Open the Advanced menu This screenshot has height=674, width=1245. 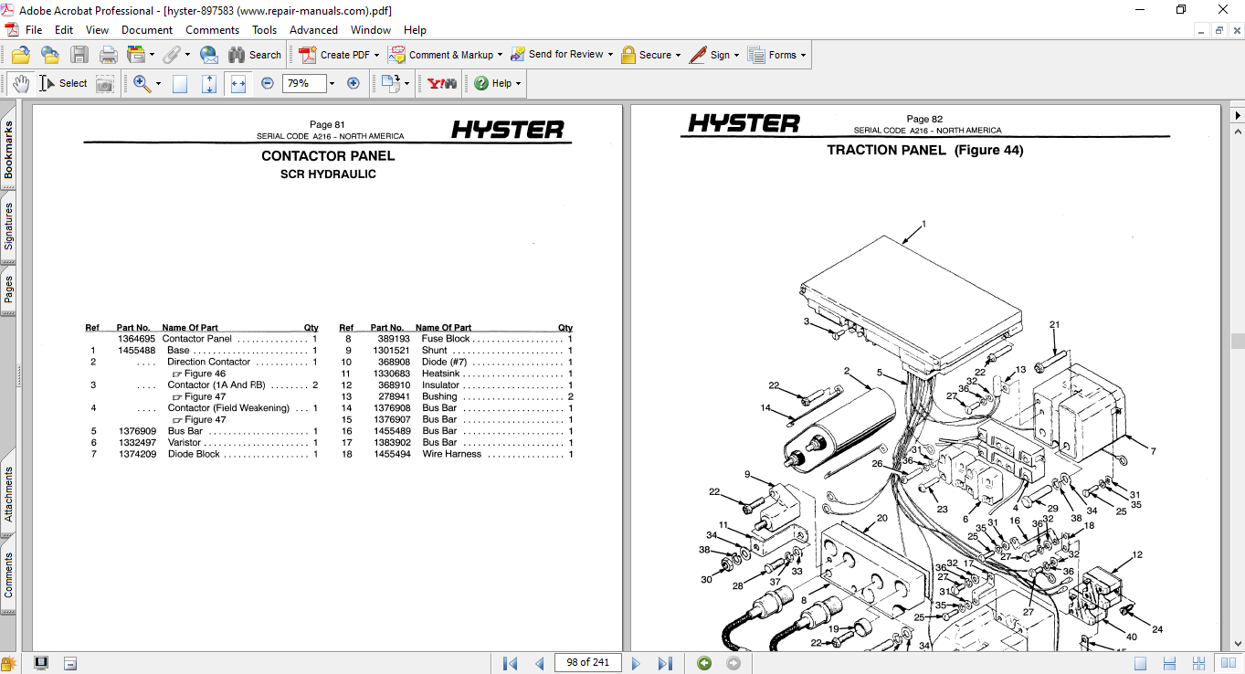(313, 30)
